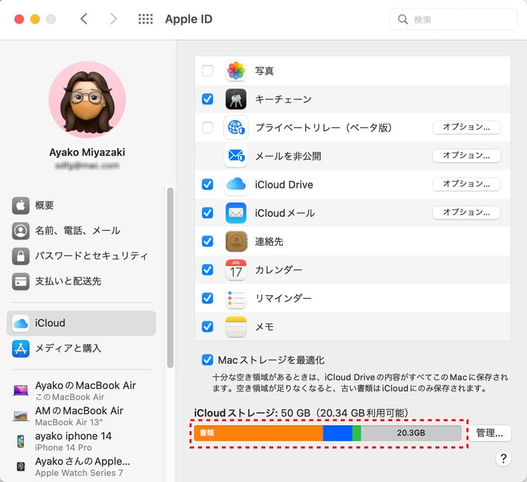
Task: Click the padlock icon for パスワードとセキュリティ
Action: click(21, 256)
